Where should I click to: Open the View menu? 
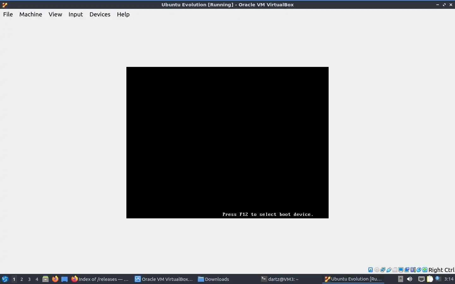coord(55,14)
